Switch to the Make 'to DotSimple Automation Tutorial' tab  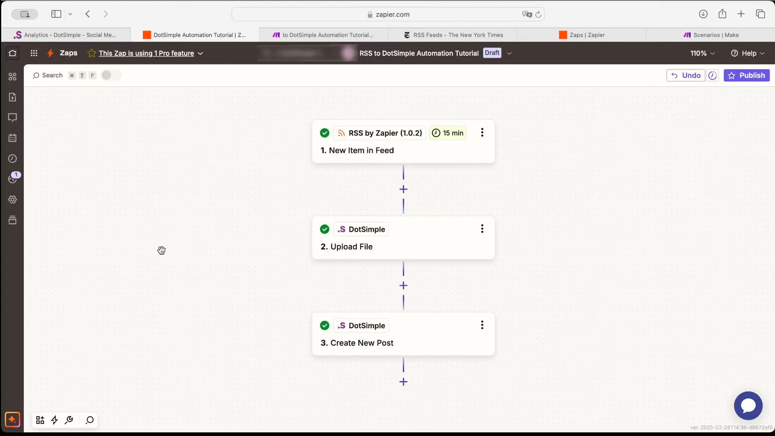(x=324, y=35)
